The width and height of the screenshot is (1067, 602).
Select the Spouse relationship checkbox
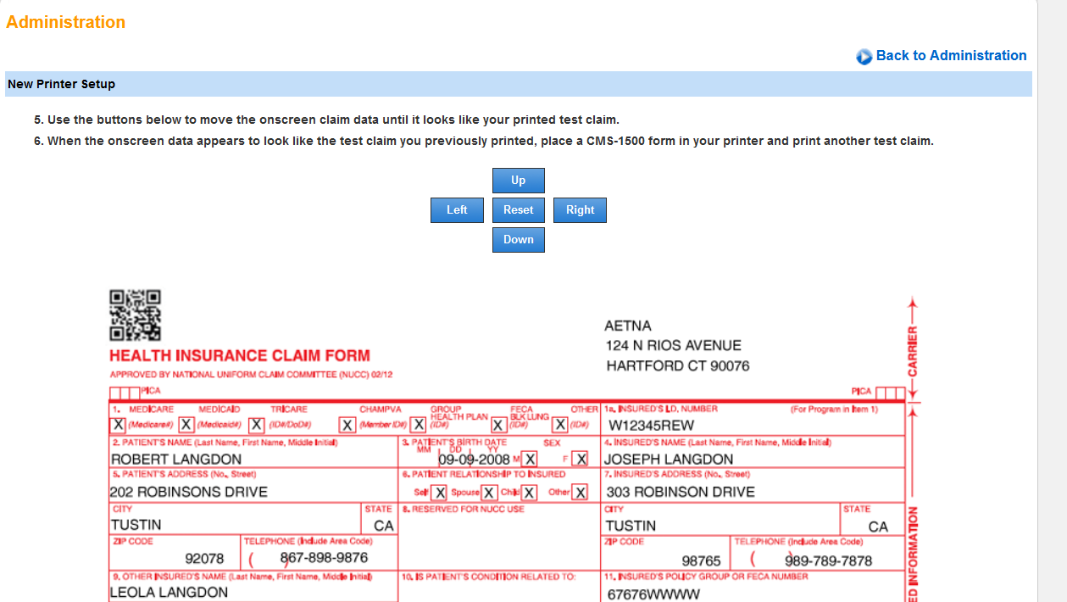coord(489,493)
